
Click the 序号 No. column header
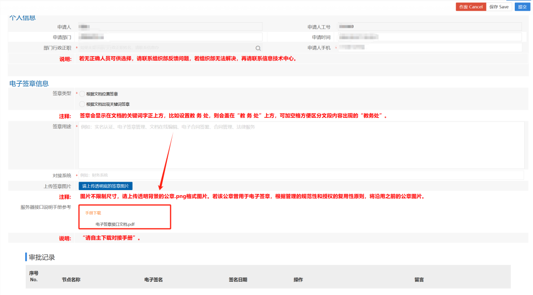[x=34, y=276]
